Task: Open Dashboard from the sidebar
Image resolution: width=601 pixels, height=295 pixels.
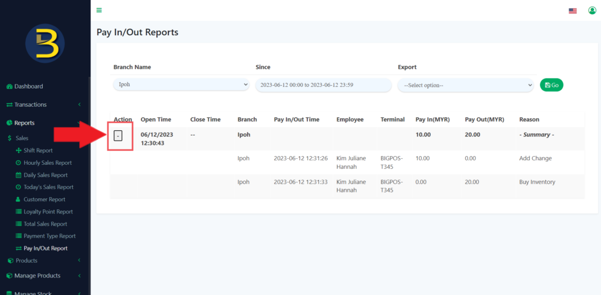Action: (28, 86)
